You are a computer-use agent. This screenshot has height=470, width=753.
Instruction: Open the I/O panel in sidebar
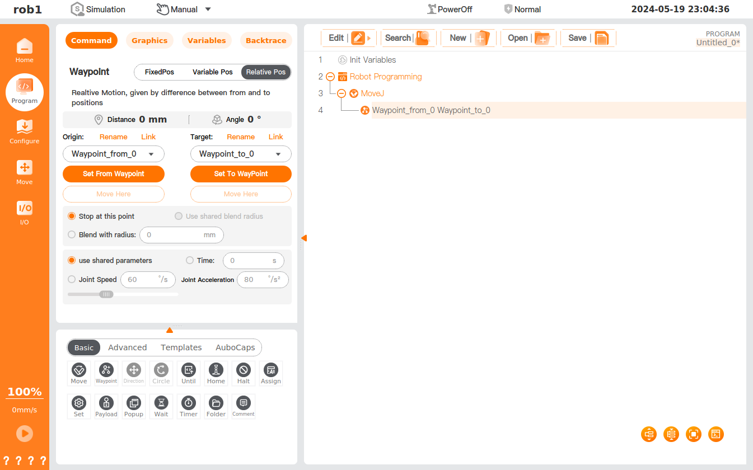(x=24, y=212)
